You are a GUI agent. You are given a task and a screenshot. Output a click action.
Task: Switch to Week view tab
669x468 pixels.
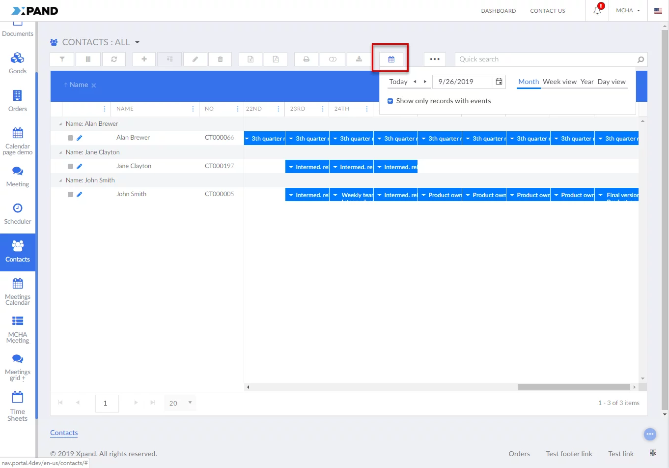tap(559, 82)
